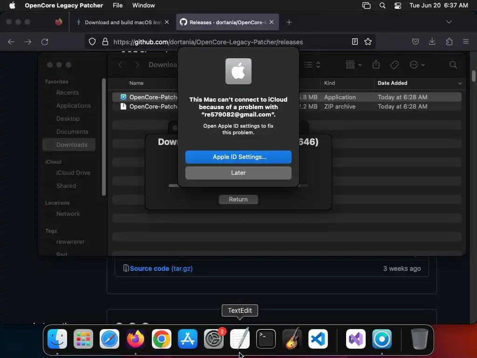This screenshot has width=477, height=358.
Task: Select Desktop in Finder sidebar
Action: click(x=68, y=119)
